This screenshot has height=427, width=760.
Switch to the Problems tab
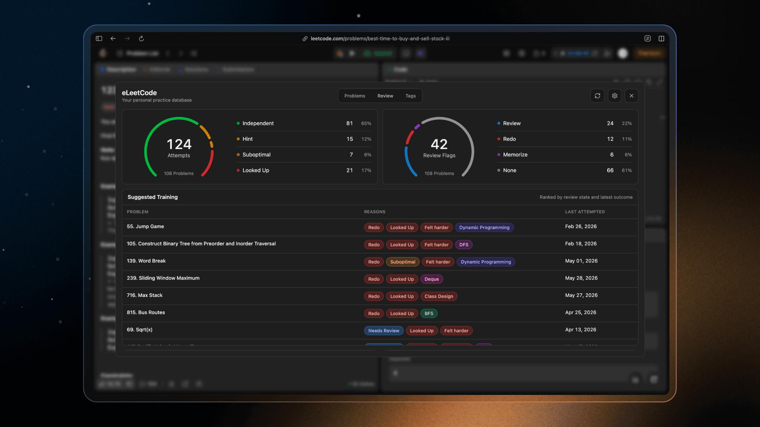pos(355,96)
